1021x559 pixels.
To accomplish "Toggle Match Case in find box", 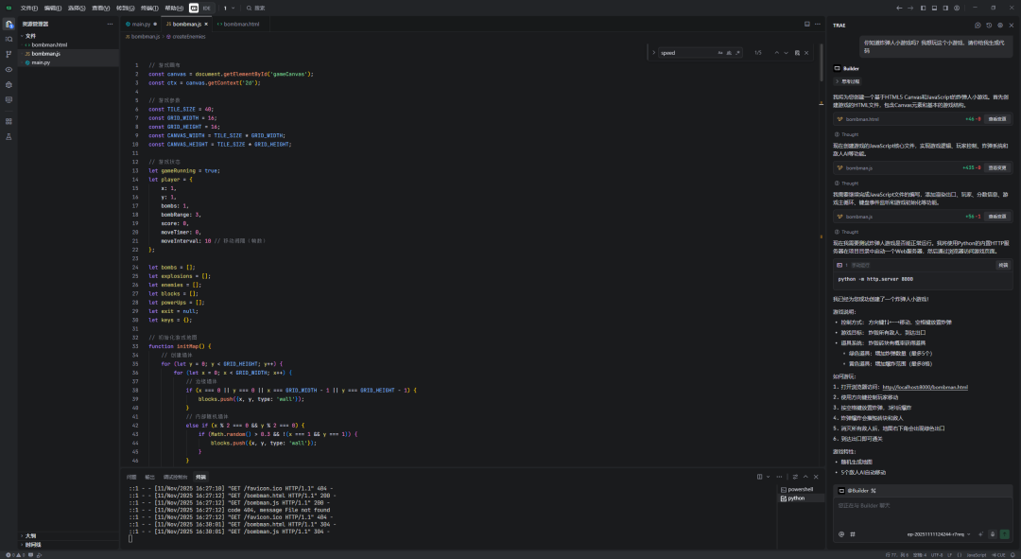I will (x=719, y=53).
